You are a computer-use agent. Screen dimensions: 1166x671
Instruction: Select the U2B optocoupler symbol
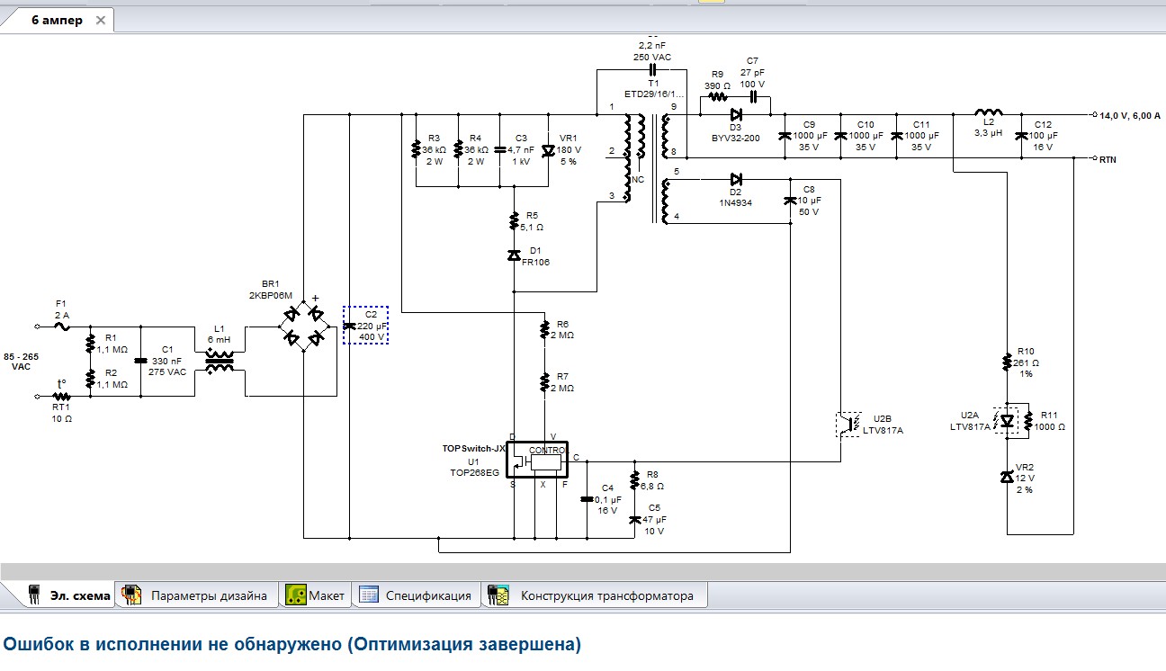pos(847,425)
